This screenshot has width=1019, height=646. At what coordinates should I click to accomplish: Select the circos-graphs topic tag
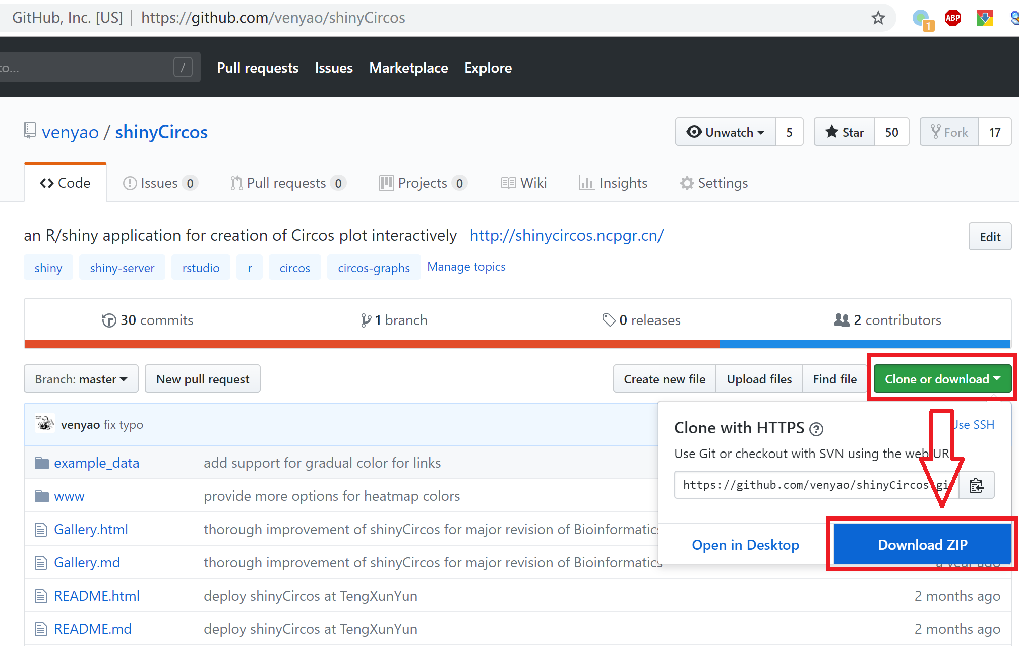click(374, 268)
